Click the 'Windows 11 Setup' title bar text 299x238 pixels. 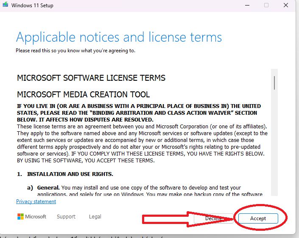32,6
